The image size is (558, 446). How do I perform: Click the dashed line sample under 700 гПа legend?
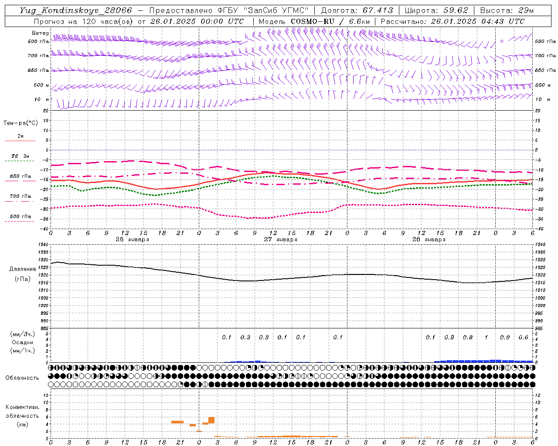[x=19, y=202]
